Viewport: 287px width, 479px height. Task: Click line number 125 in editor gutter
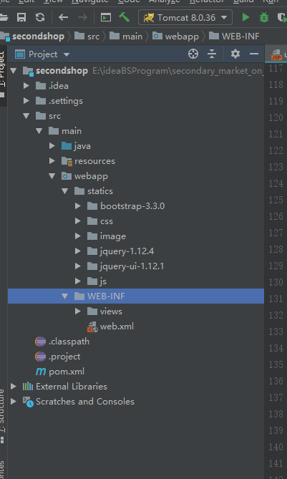tap(276, 200)
